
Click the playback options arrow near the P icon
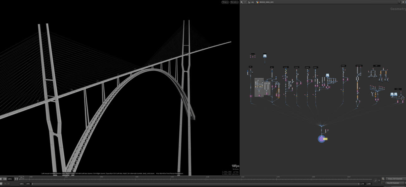[x=379, y=180]
